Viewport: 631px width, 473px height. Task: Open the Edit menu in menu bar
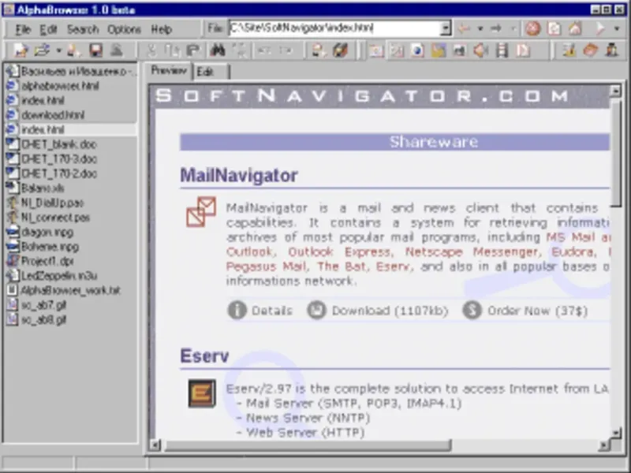48,29
